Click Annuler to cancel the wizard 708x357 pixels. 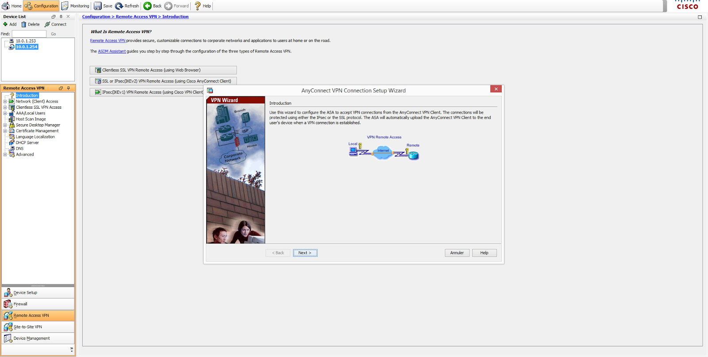tap(457, 253)
